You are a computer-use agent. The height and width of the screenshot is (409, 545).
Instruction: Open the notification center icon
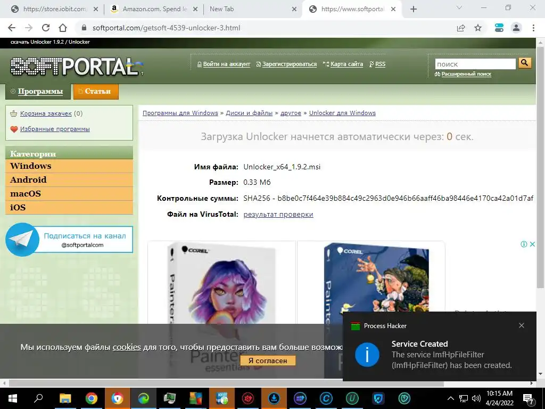click(x=529, y=398)
